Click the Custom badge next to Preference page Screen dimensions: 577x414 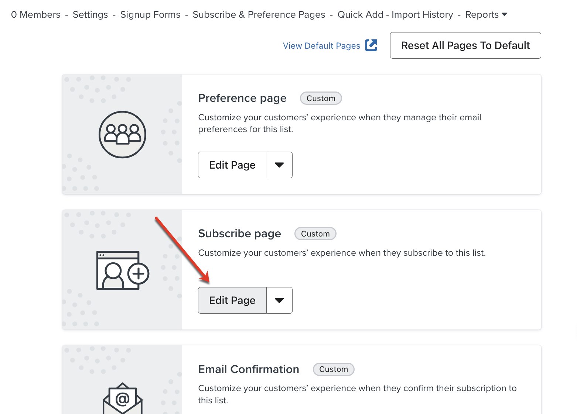point(321,99)
